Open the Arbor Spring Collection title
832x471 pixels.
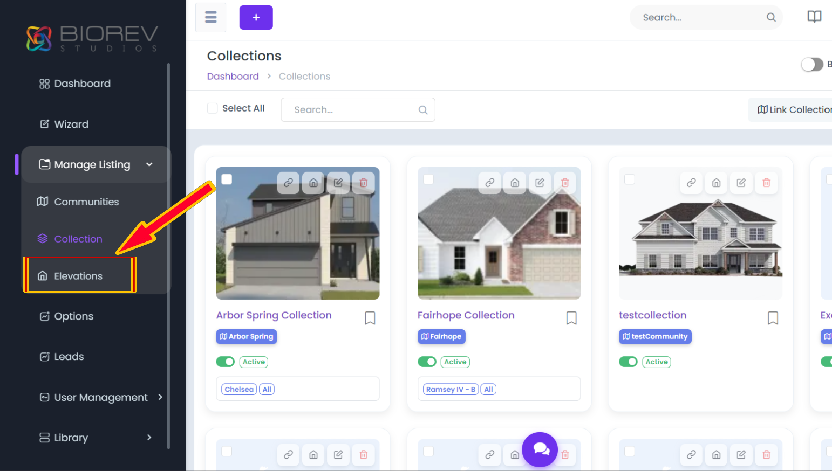[274, 315]
